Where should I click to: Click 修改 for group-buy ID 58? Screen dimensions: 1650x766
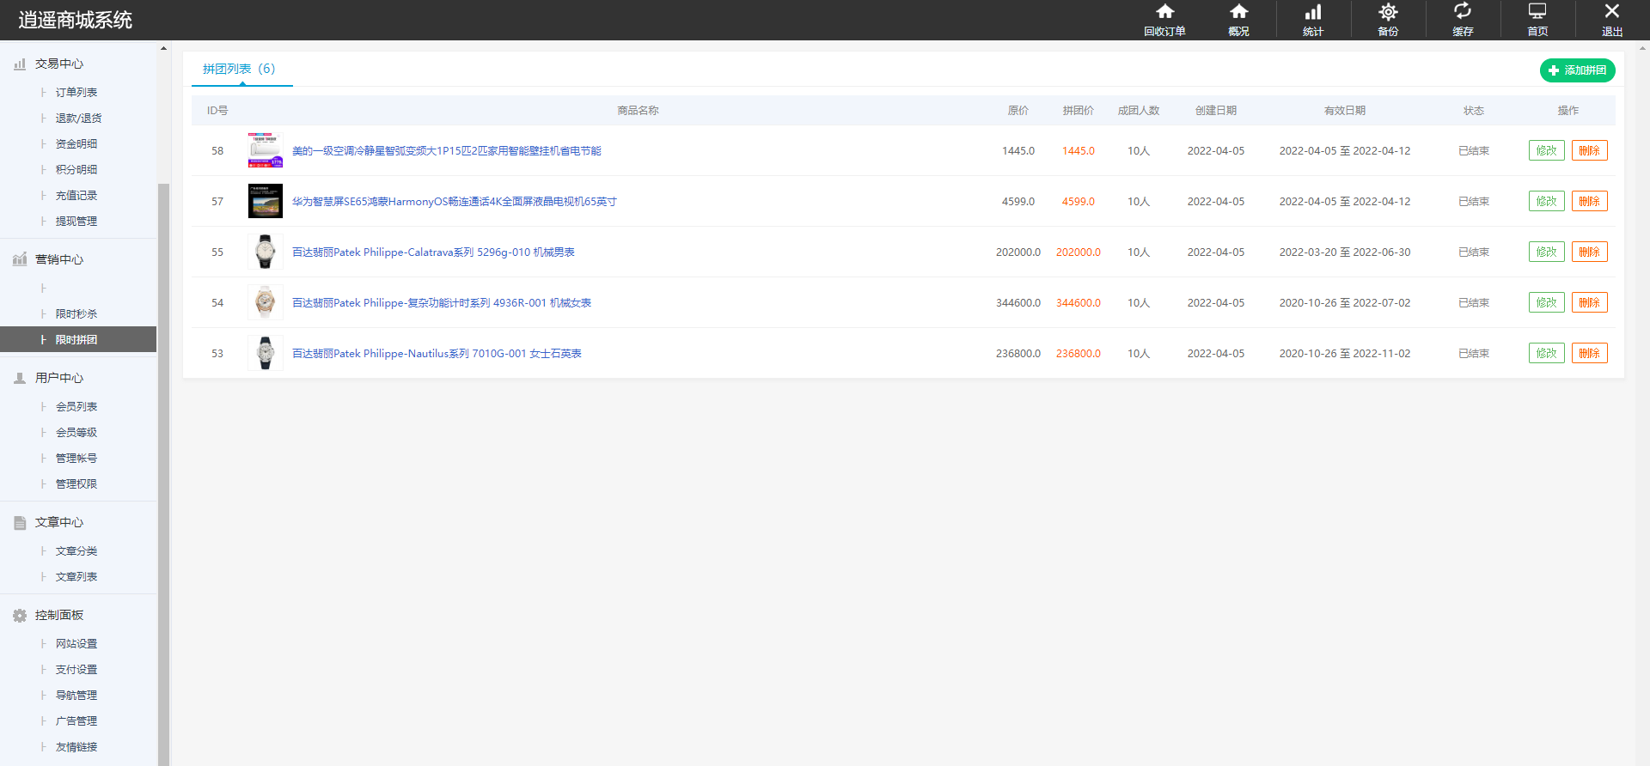(1546, 151)
